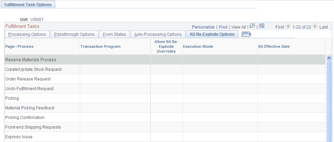This screenshot has height=142, width=334.
Task: Select Express Issue row
Action: click(165, 137)
